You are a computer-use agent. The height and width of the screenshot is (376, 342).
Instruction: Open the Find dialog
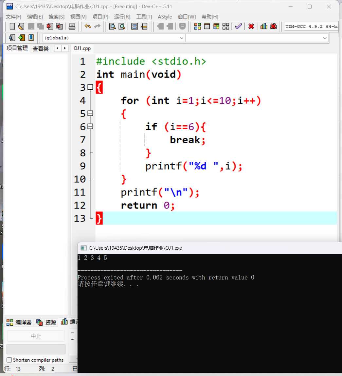tap(112, 27)
